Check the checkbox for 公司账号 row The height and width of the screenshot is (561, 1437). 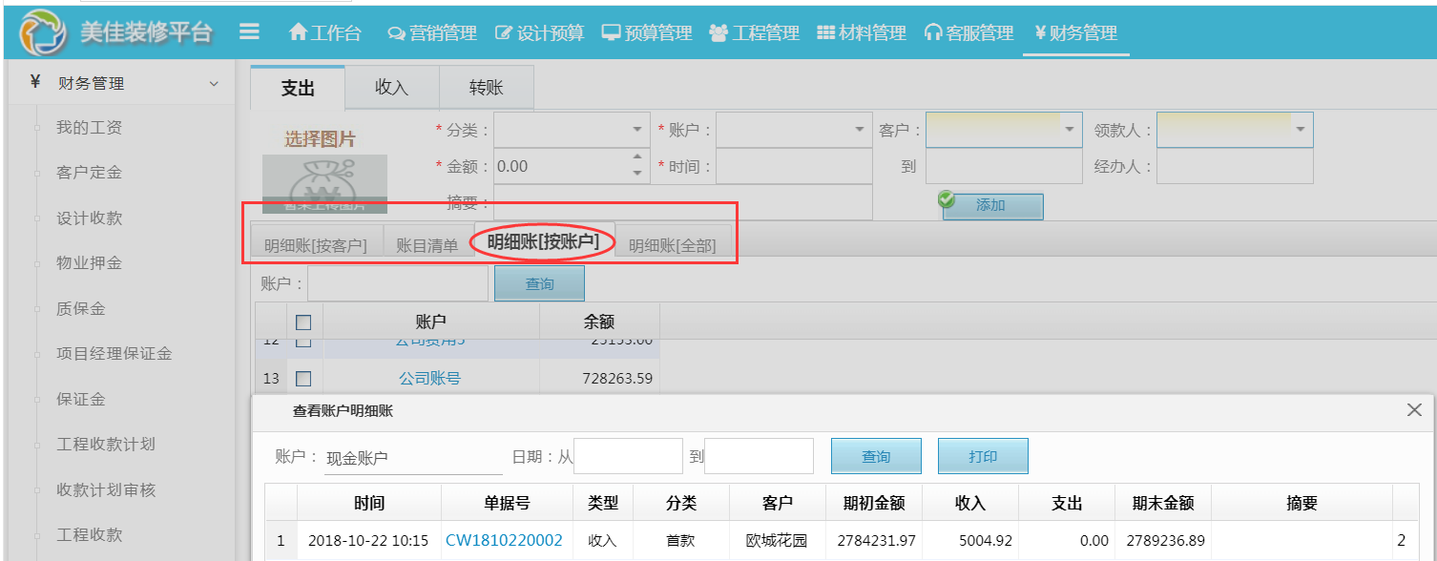coord(303,379)
